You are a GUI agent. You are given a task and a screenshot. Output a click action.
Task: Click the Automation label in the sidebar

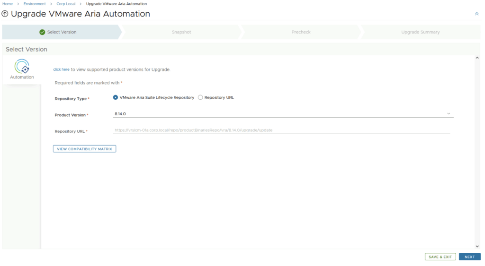22,77
